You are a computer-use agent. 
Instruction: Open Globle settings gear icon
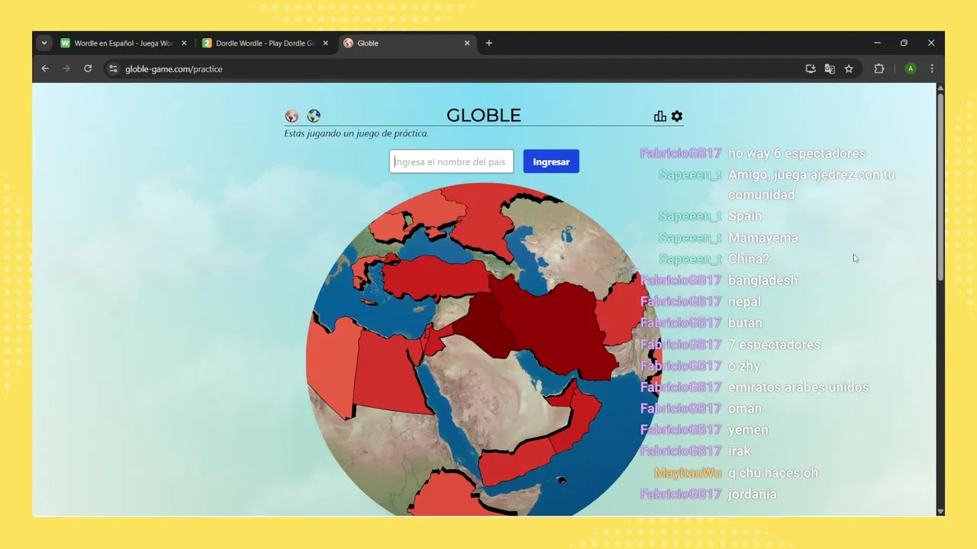pyautogui.click(x=677, y=116)
